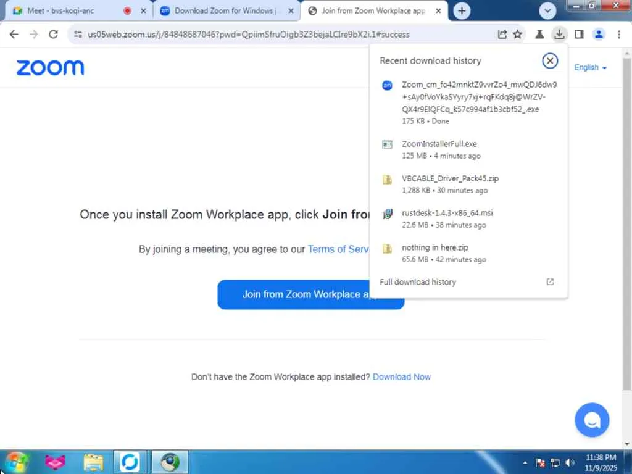Open the Windows Start button
Viewport: 632px width, 474px height.
pos(16,462)
